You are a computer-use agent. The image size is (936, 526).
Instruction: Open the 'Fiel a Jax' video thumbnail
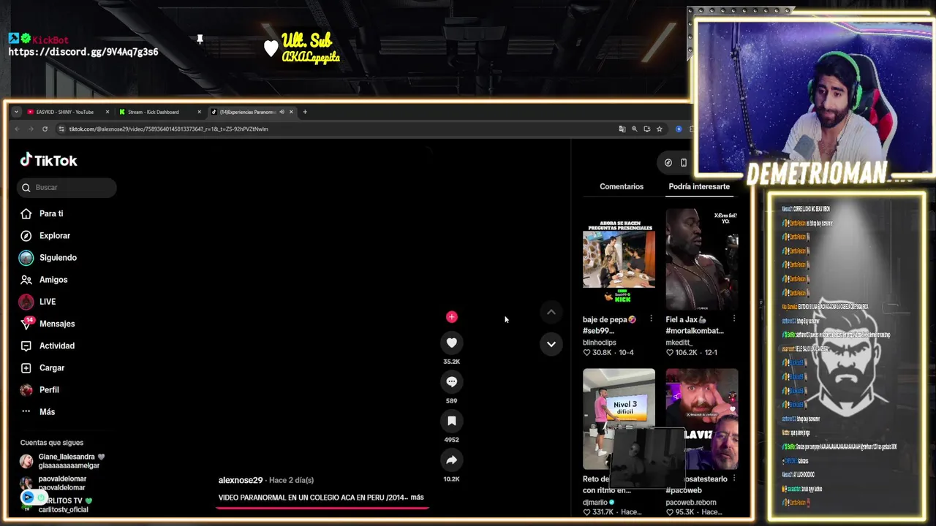coord(702,259)
